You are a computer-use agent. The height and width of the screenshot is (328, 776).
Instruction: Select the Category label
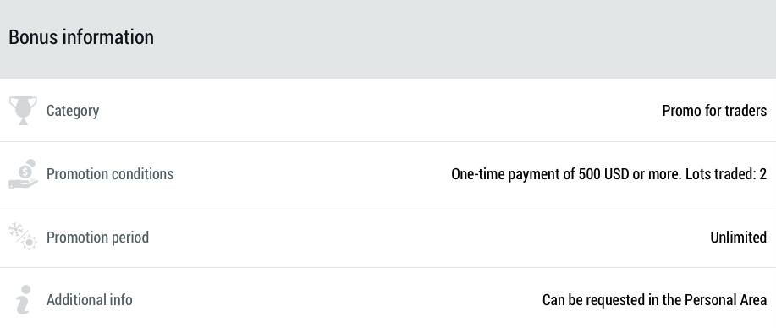pos(73,111)
